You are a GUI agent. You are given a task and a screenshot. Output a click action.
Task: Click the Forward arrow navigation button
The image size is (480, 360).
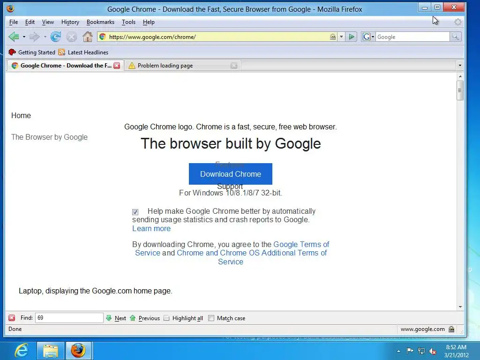click(34, 37)
